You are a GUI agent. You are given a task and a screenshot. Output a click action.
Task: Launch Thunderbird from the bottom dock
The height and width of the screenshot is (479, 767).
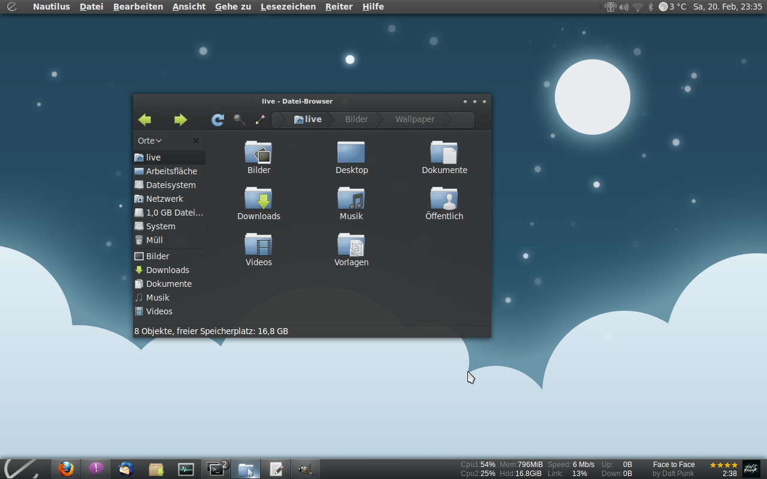[x=126, y=469]
